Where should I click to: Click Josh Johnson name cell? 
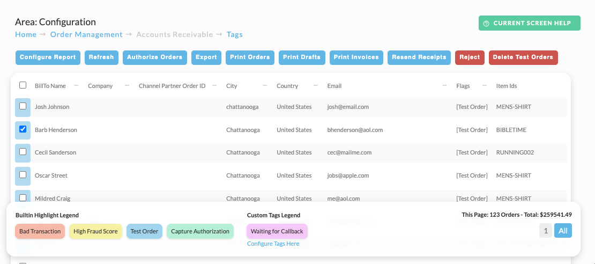[52, 107]
